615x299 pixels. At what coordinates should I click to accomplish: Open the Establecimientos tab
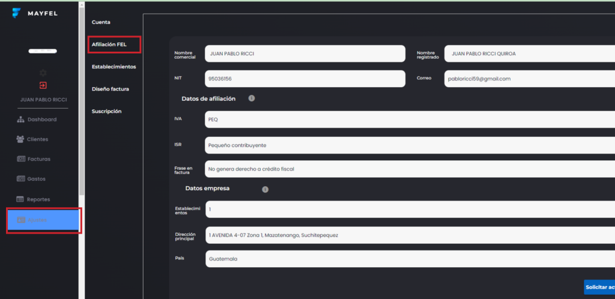pyautogui.click(x=114, y=67)
